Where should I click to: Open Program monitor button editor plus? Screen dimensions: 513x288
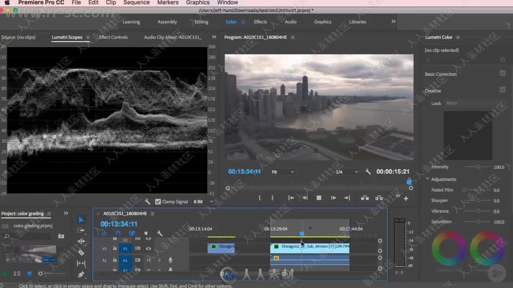tap(406, 198)
